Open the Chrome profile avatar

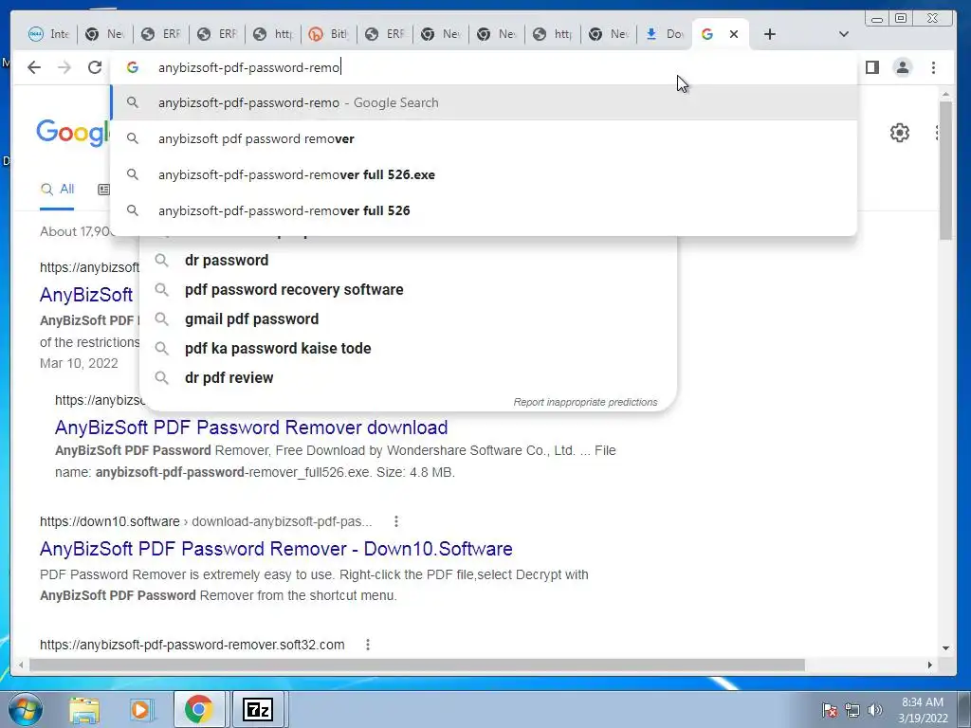(903, 67)
